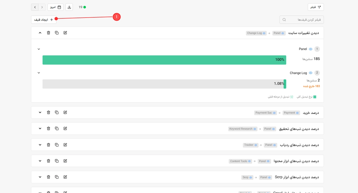This screenshot has height=193, width=358.
Task: Open the امروز date picker
Action: coord(55,7)
